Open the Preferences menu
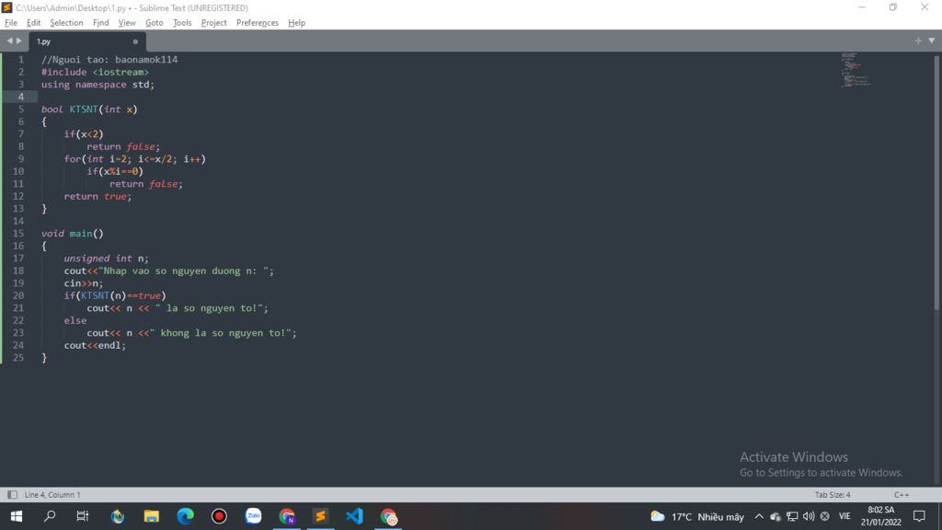The height and width of the screenshot is (530, 942). (x=258, y=23)
